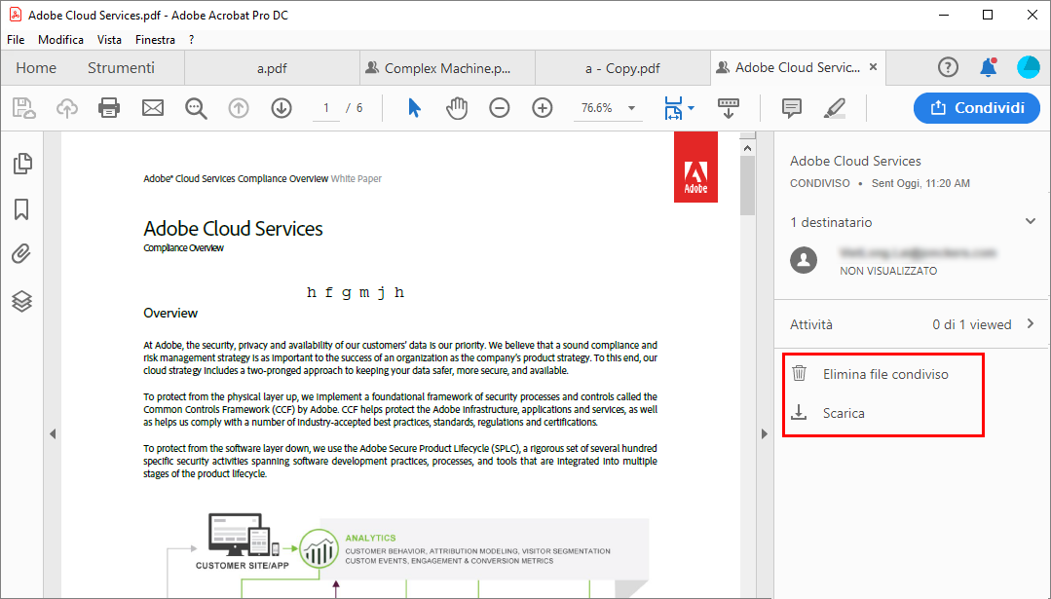Zoom in with the plus icon
This screenshot has width=1051, height=599.
pyautogui.click(x=543, y=108)
